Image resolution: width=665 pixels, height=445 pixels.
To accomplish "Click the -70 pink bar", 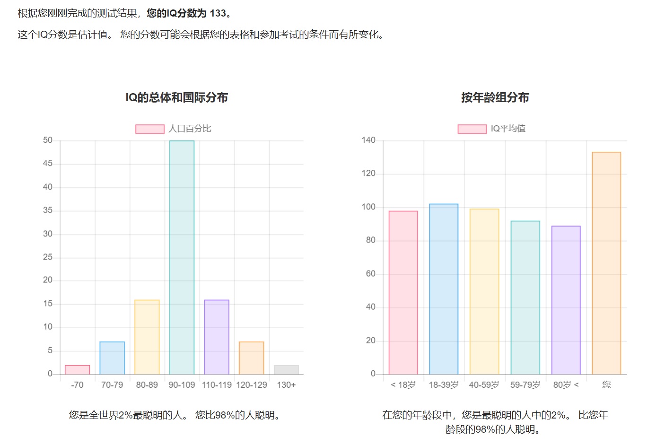I will (78, 370).
